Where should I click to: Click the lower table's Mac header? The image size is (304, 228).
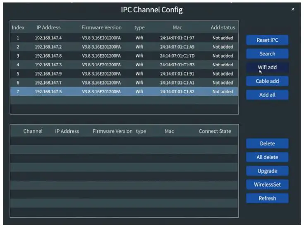tap(169, 131)
